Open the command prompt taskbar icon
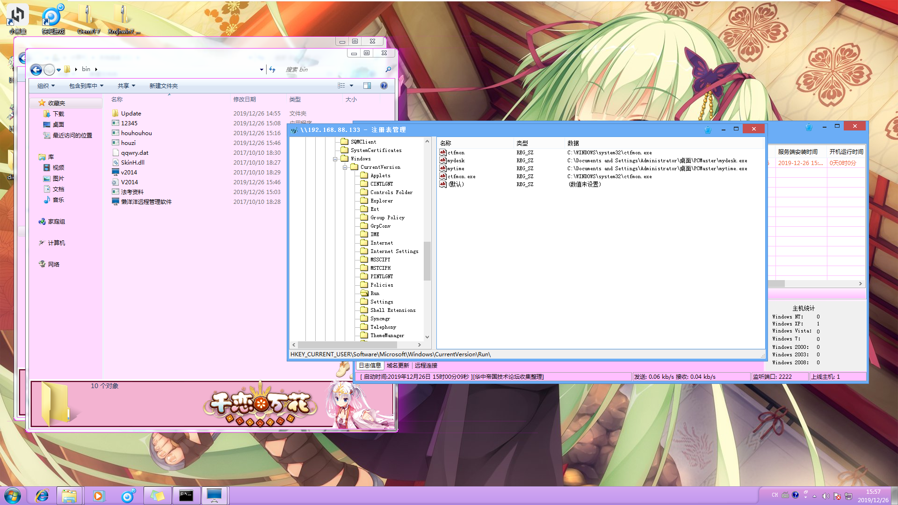Screen dimensions: 898x505 pos(186,496)
